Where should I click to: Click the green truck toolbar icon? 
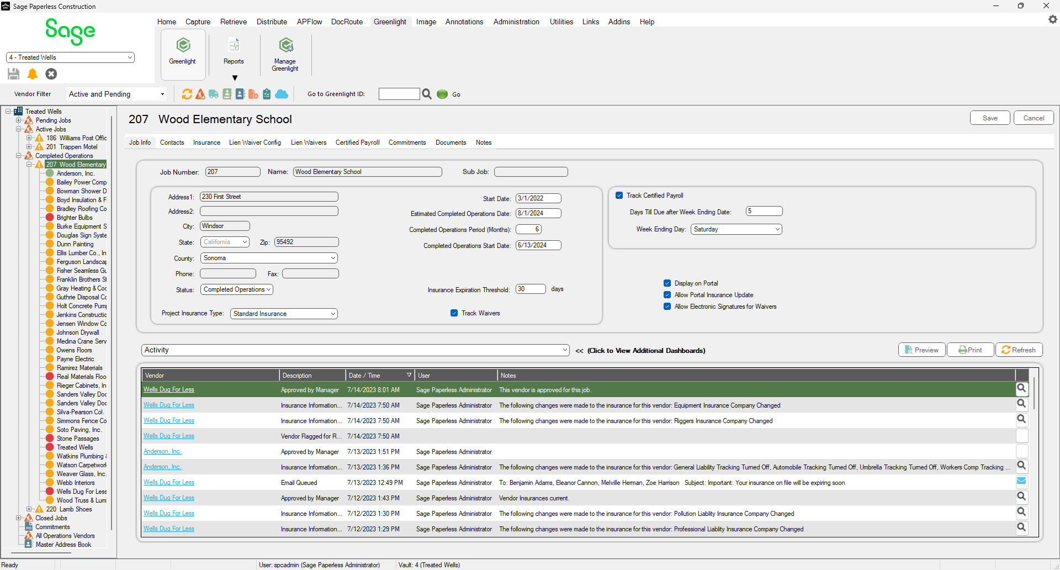pos(214,94)
